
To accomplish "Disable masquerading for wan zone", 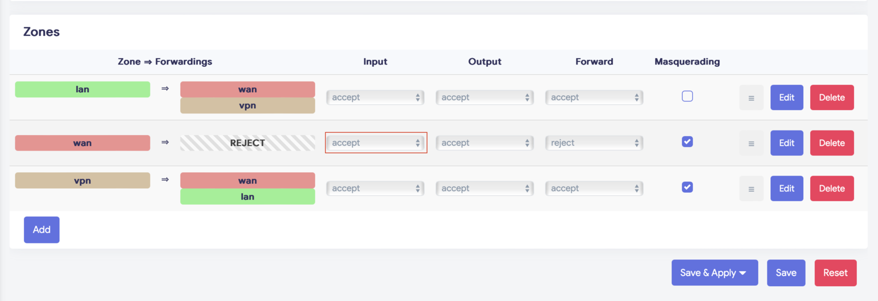I will 688,142.
